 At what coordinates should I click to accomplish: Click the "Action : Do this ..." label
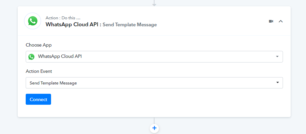(63, 18)
